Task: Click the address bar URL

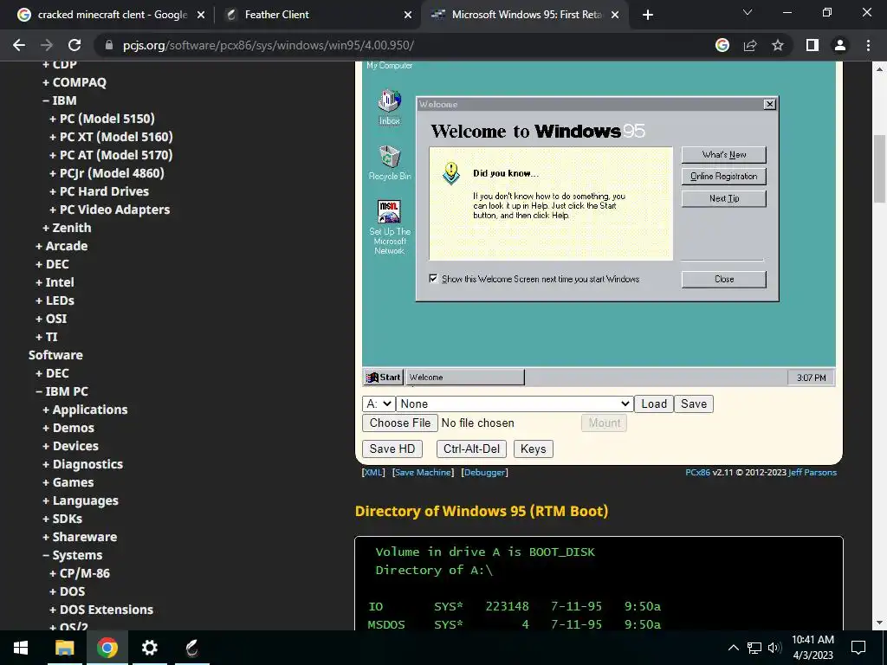Action: pyautogui.click(x=269, y=45)
